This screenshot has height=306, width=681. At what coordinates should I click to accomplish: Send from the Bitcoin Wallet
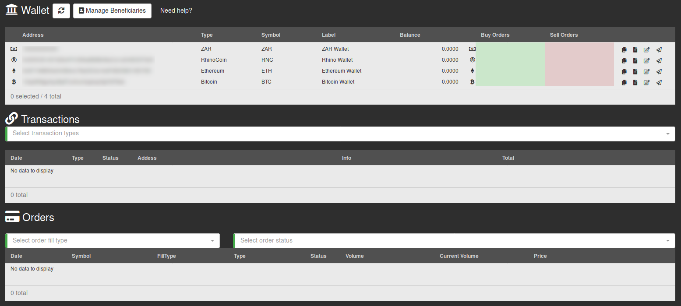click(659, 82)
